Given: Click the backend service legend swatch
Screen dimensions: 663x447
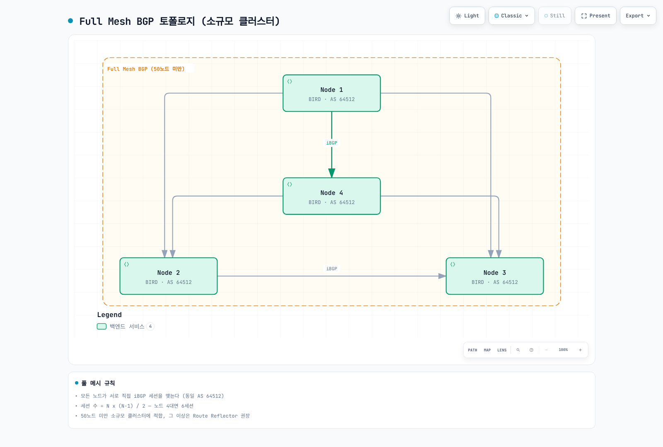Looking at the screenshot, I should coord(102,327).
